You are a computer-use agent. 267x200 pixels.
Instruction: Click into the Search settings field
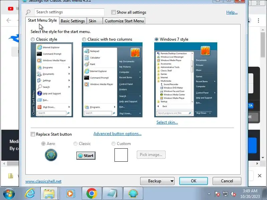coord(69,12)
